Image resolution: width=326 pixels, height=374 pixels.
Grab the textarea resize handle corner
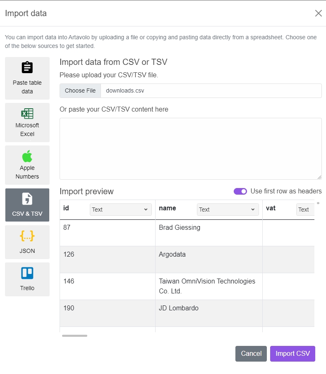click(319, 177)
